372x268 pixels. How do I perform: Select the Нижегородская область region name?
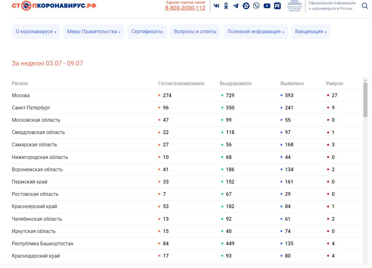pos(40,157)
